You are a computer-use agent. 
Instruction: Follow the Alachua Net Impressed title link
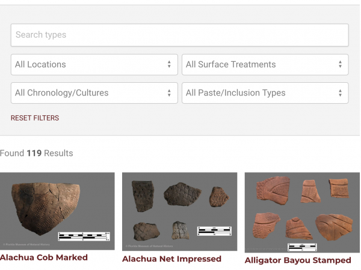pos(171,259)
